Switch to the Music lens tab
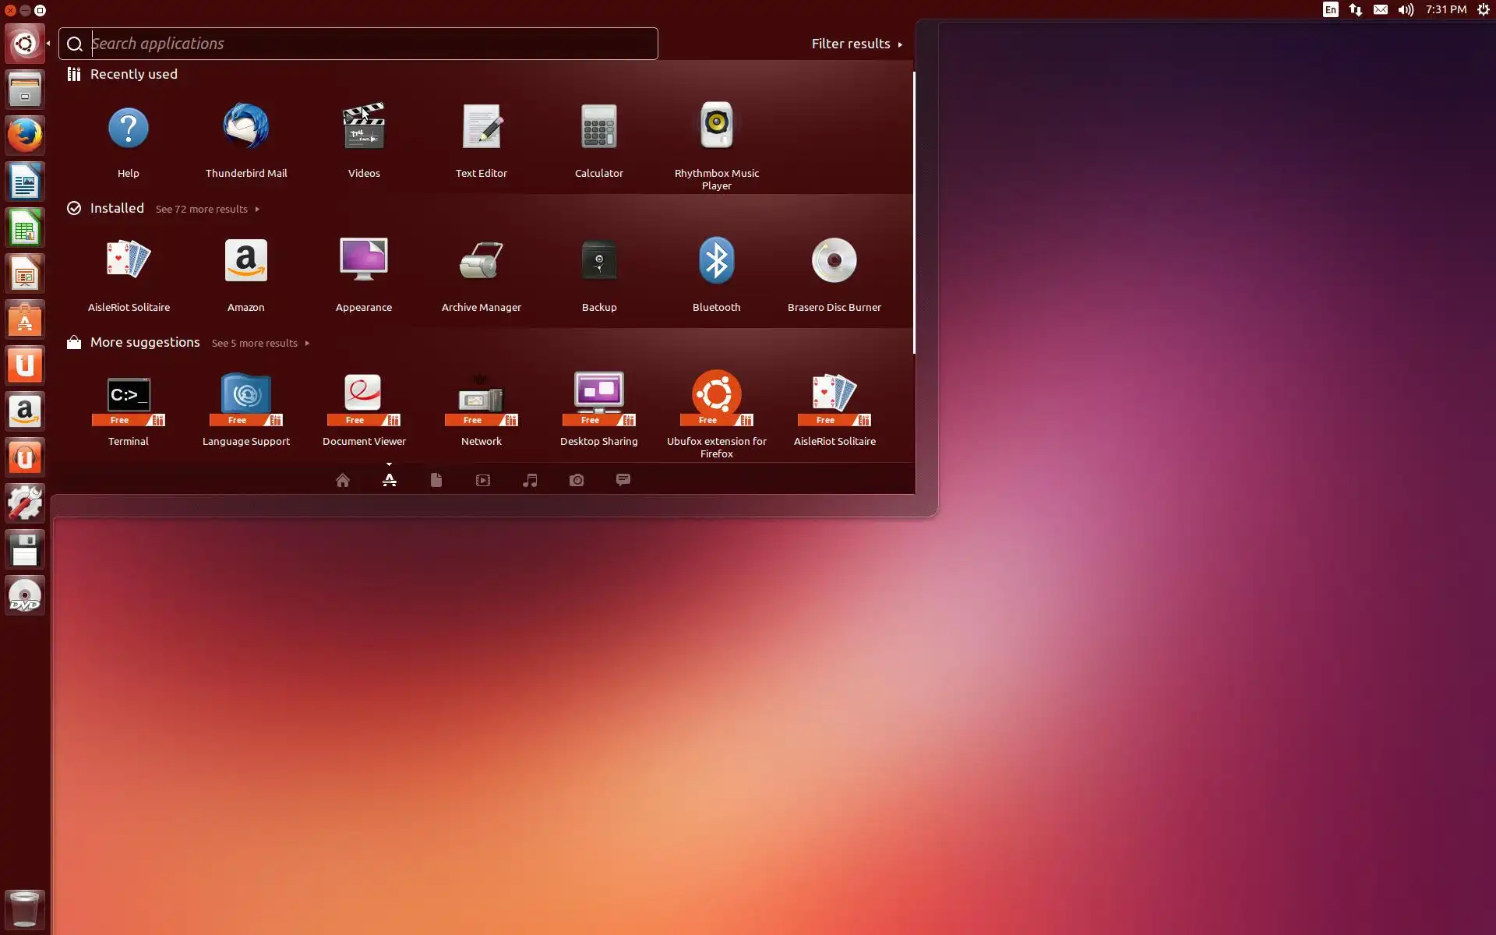Image resolution: width=1496 pixels, height=935 pixels. 530,480
